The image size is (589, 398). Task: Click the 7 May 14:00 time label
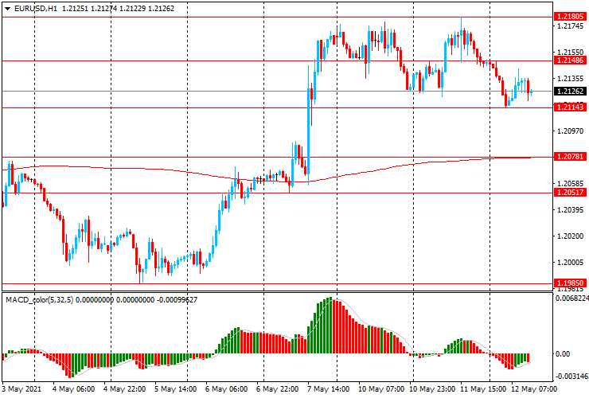coord(329,390)
